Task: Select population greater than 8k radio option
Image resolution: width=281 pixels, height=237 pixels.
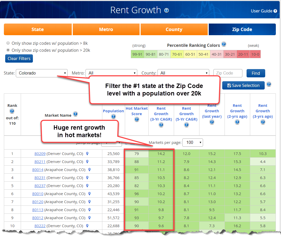Action: coord(8,43)
